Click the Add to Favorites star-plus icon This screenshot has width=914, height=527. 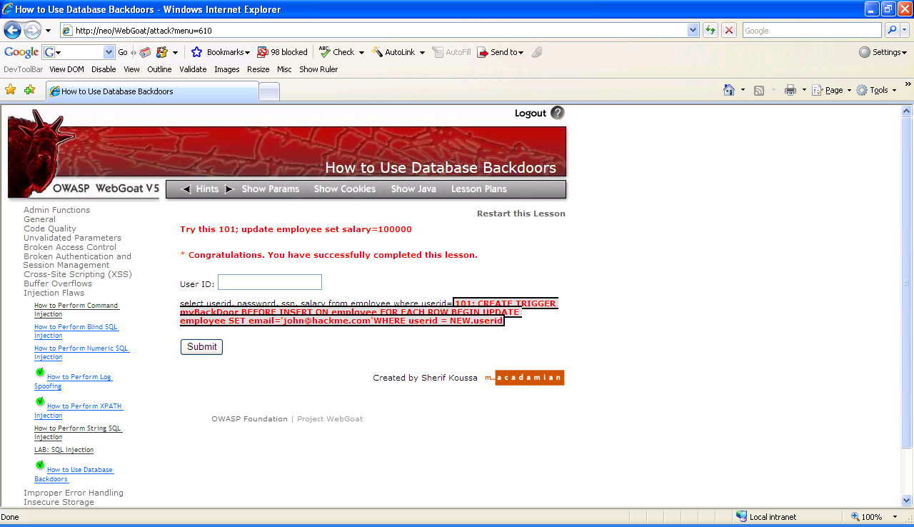(29, 90)
